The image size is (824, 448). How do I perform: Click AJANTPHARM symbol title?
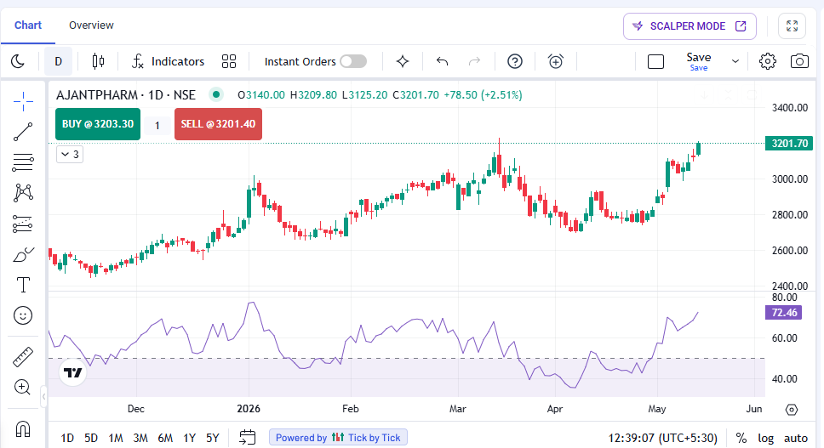(97, 95)
